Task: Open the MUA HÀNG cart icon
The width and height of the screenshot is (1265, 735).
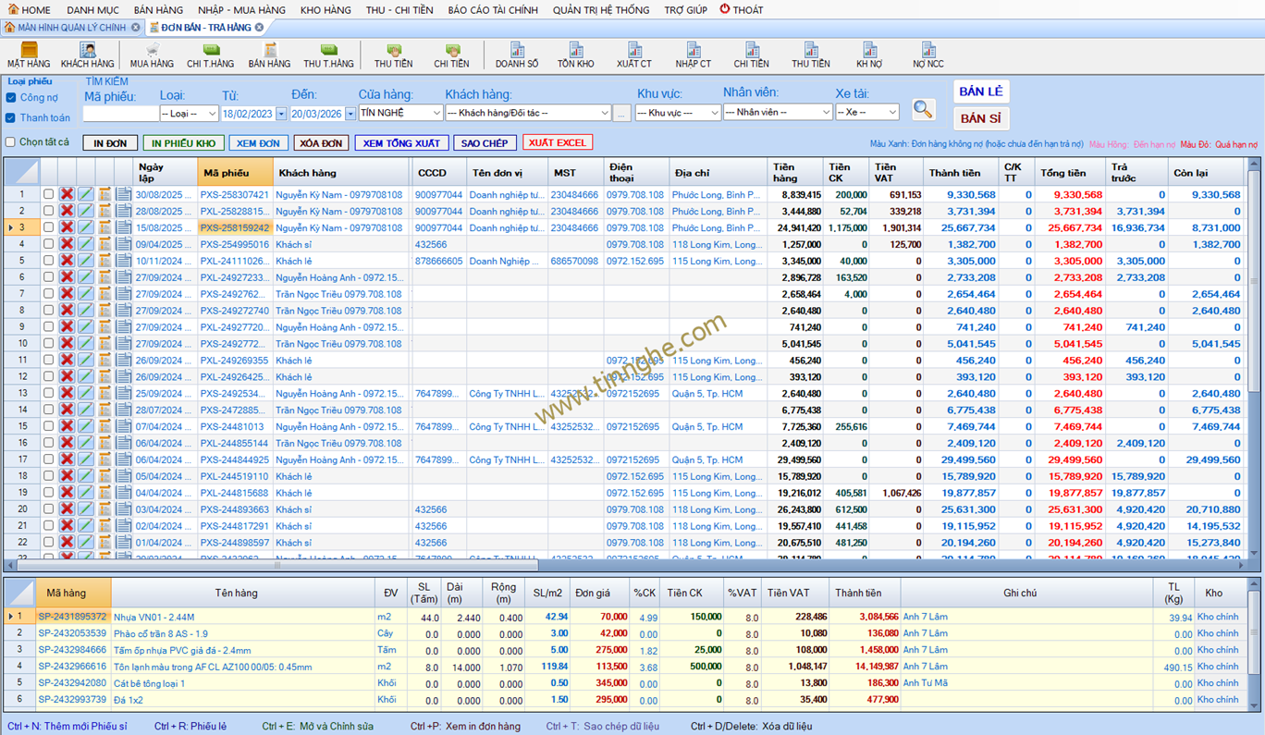Action: tap(152, 55)
